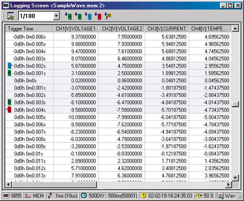The width and height of the screenshot is (244, 201).
Task: Open the 1/100 thinning dropdown arrow
Action: (56, 16)
